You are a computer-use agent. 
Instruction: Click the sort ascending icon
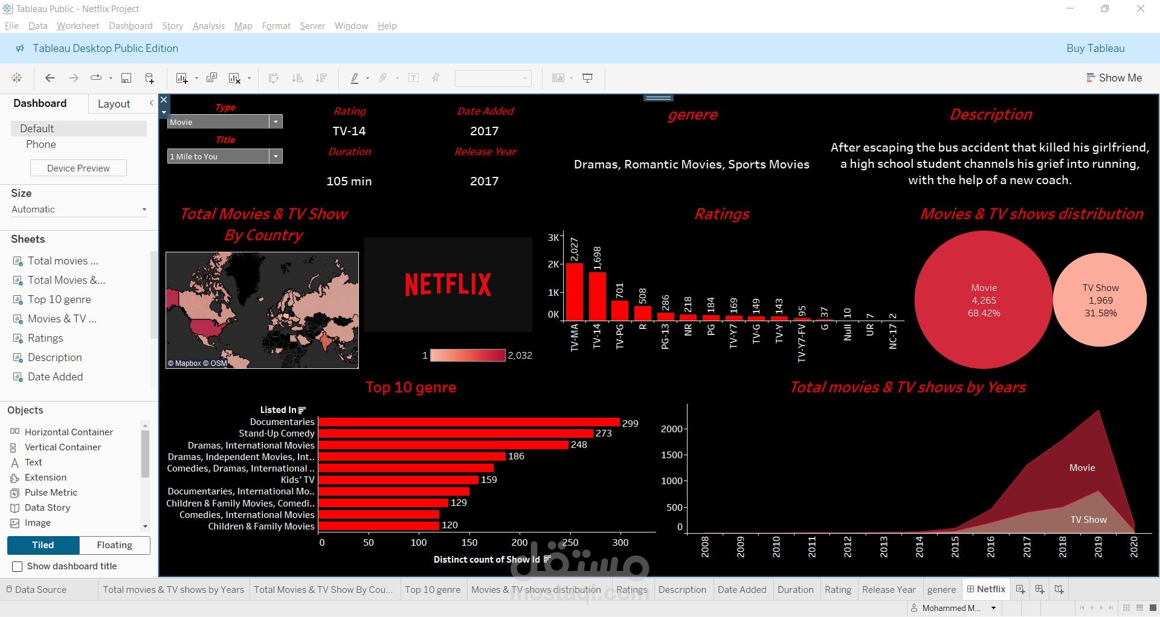coord(297,78)
